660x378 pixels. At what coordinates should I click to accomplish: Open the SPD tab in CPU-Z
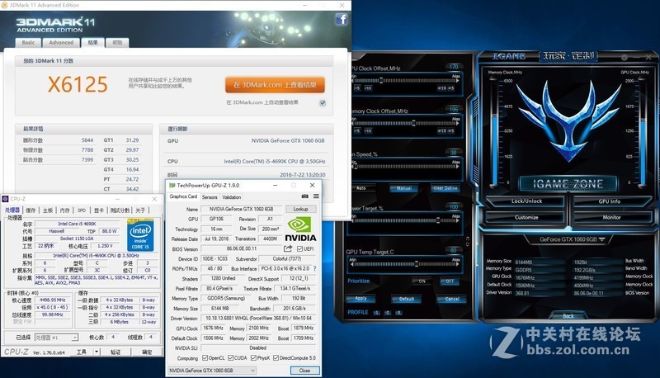82,210
